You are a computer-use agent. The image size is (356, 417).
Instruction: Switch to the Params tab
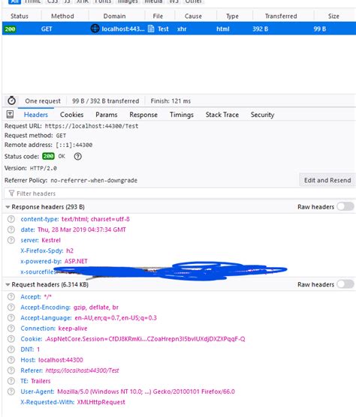[x=107, y=115]
